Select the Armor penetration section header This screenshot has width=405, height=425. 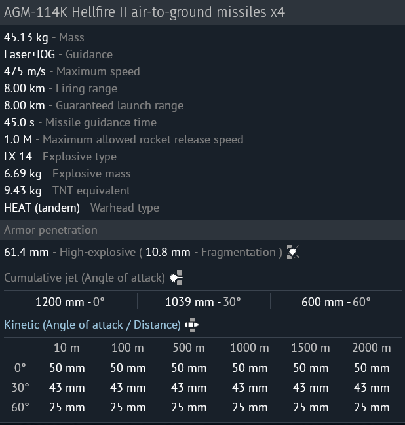click(x=202, y=230)
